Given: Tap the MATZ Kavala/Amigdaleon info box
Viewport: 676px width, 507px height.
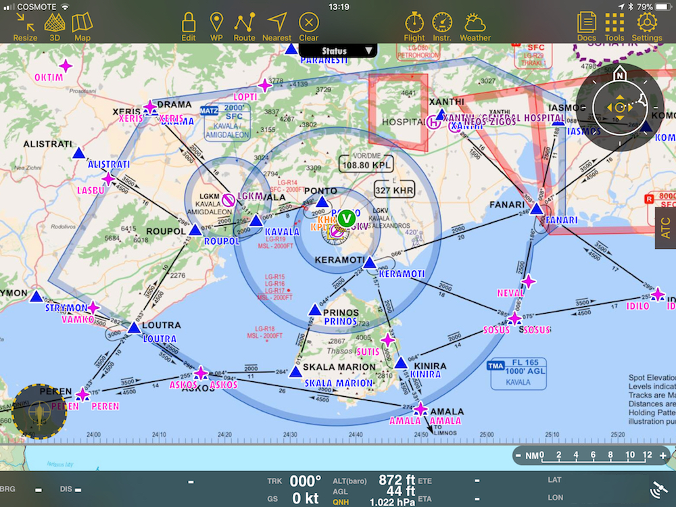Looking at the screenshot, I should click(x=226, y=122).
